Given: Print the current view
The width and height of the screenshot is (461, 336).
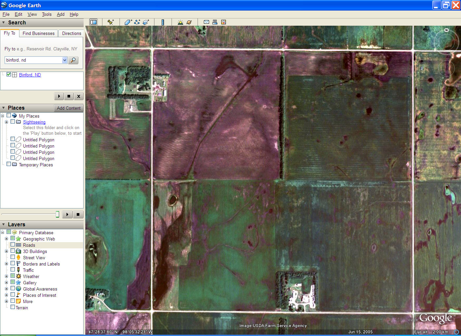Looking at the screenshot, I should tap(215, 22).
